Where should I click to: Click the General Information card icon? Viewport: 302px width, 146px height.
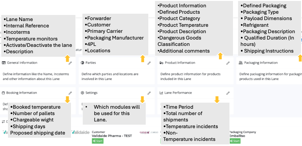4,63
